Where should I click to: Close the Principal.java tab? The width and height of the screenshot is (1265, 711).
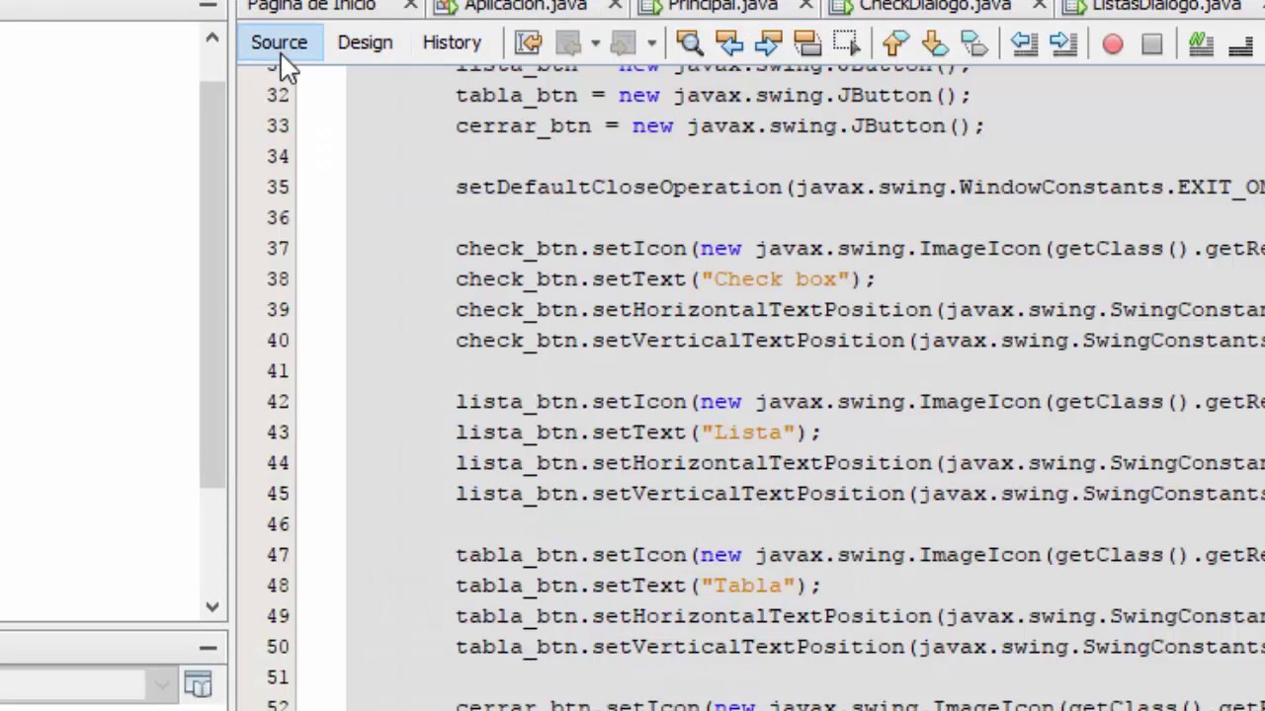coord(805,6)
